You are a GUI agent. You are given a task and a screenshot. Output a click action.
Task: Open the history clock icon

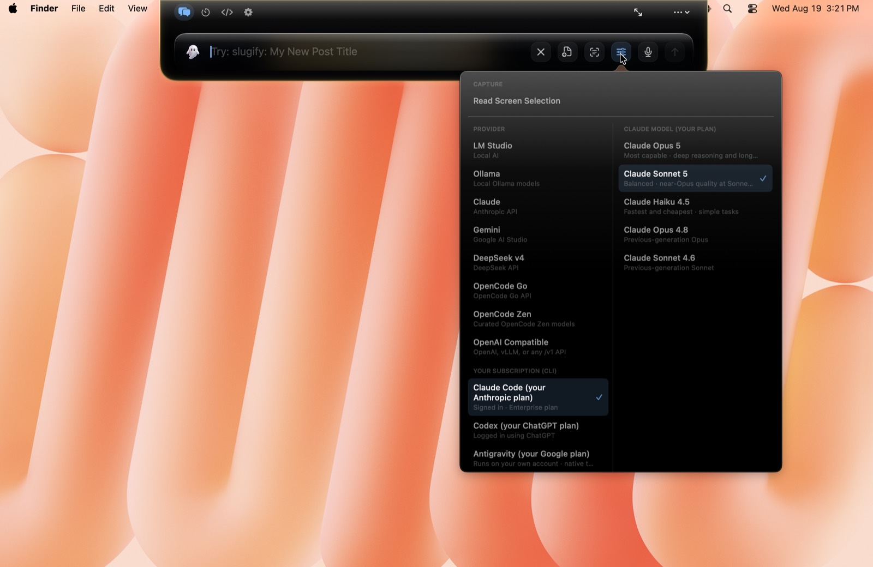pyautogui.click(x=206, y=12)
